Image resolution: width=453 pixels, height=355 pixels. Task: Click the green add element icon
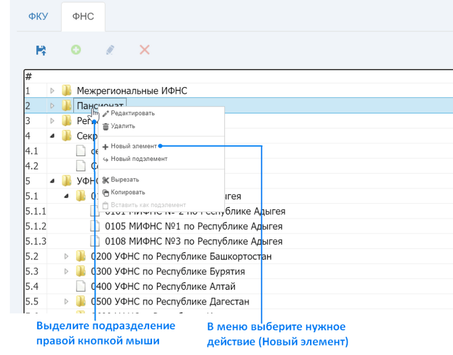pyautogui.click(x=76, y=50)
